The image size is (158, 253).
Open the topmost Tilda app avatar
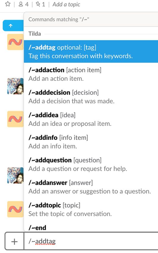pyautogui.click(x=15, y=42)
